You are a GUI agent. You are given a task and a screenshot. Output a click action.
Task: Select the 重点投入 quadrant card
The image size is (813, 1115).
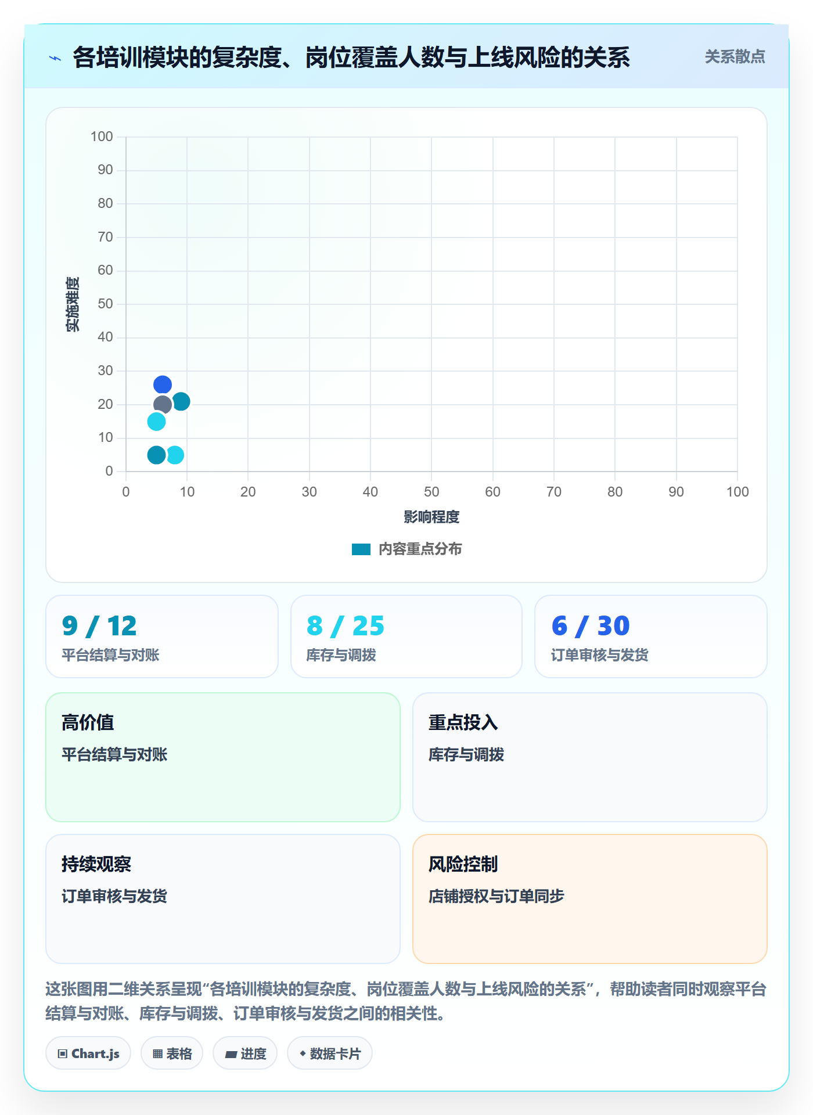[590, 757]
